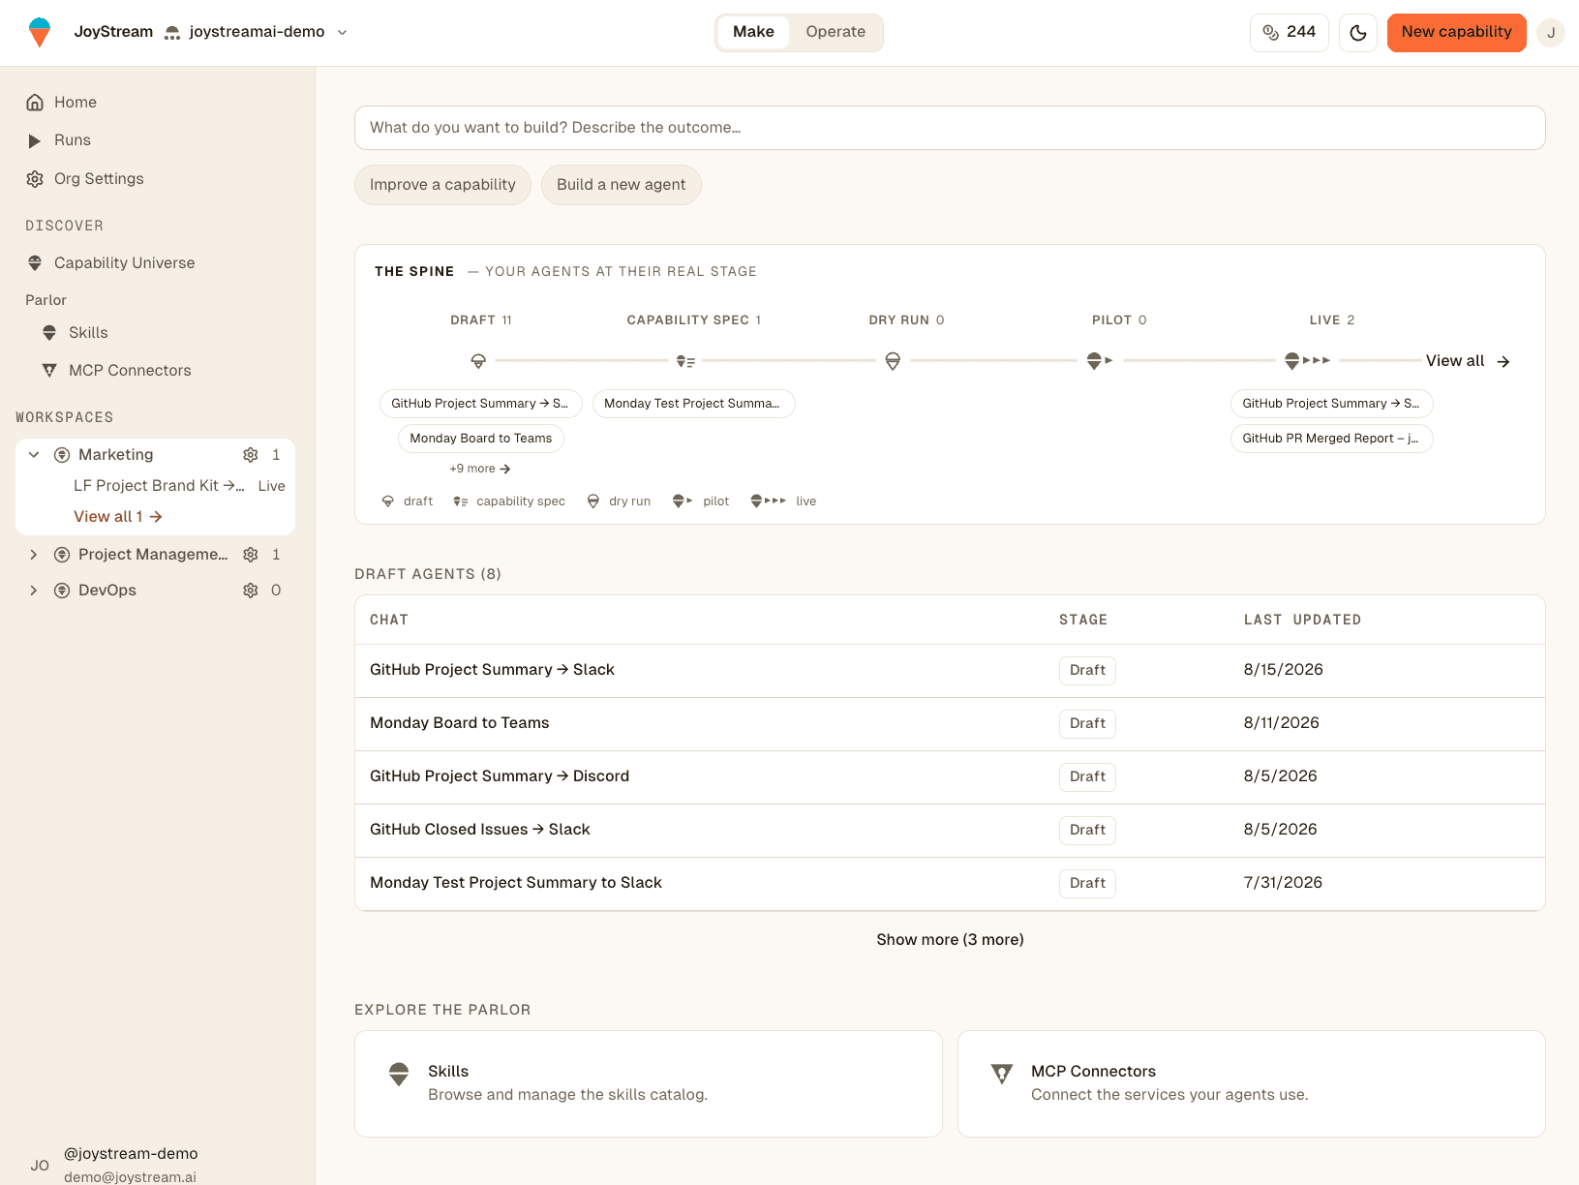The image size is (1579, 1185).
Task: Open Monday Board to Teams table row
Action: pos(950,724)
